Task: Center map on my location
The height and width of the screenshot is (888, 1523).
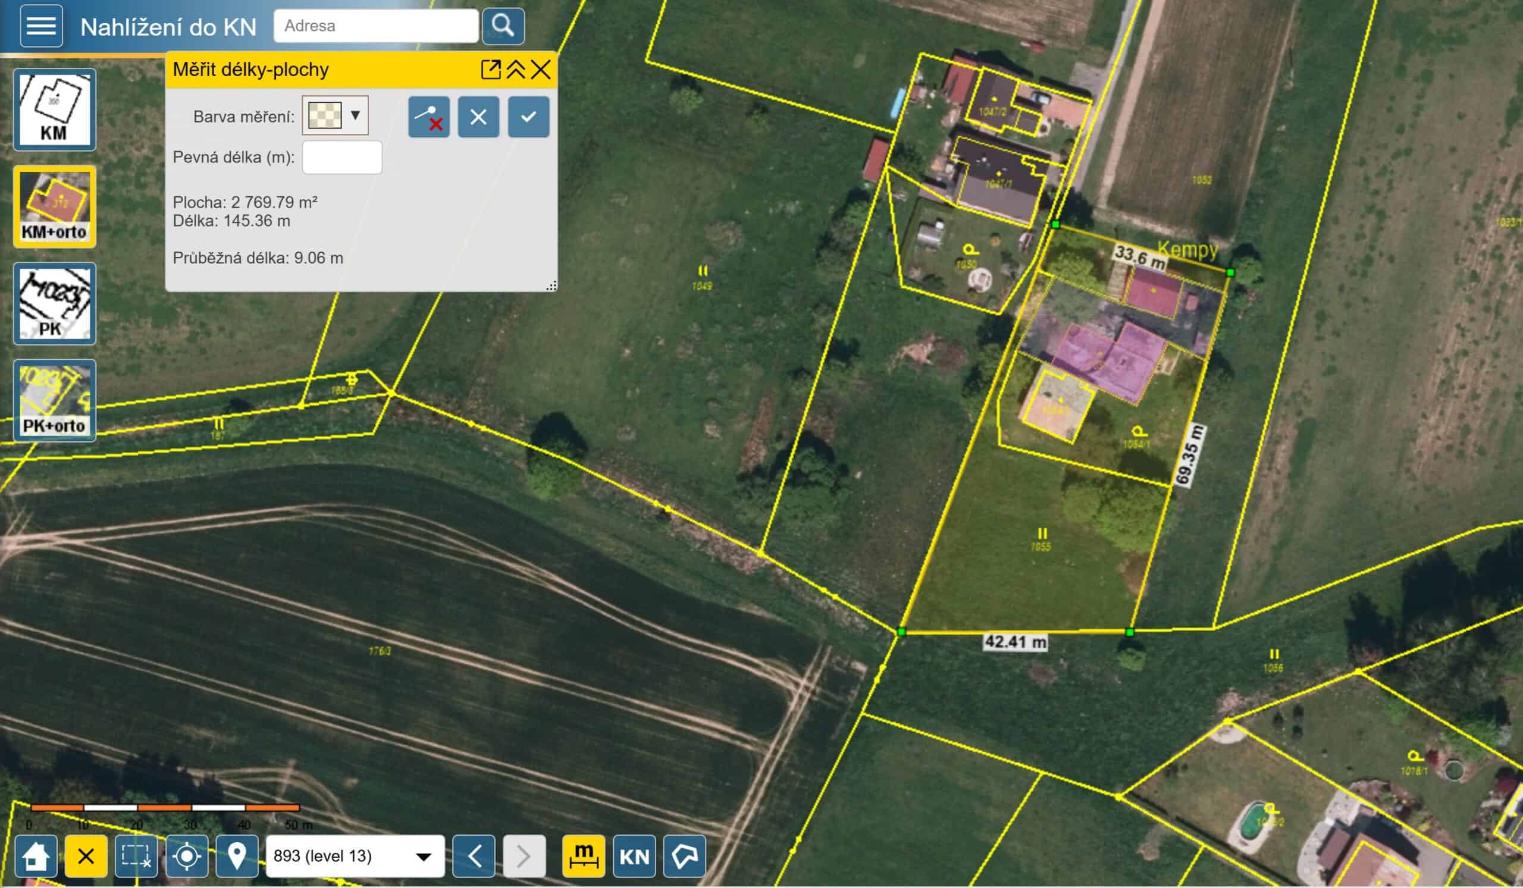Action: (187, 856)
